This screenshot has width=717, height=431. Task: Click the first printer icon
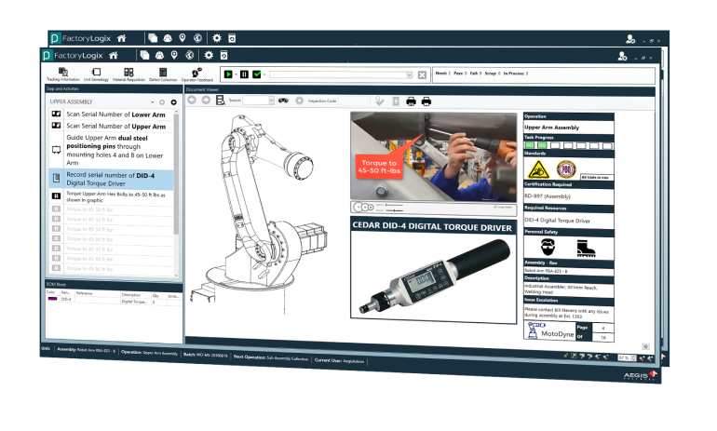tap(411, 101)
